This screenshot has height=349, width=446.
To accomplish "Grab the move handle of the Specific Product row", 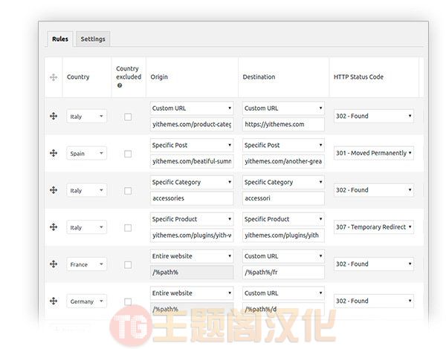I will pyautogui.click(x=54, y=226).
